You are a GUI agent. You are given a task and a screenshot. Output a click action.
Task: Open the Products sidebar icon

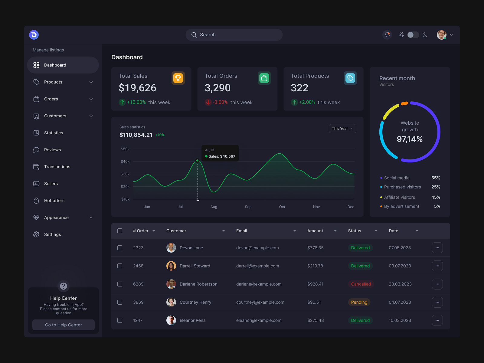36,82
